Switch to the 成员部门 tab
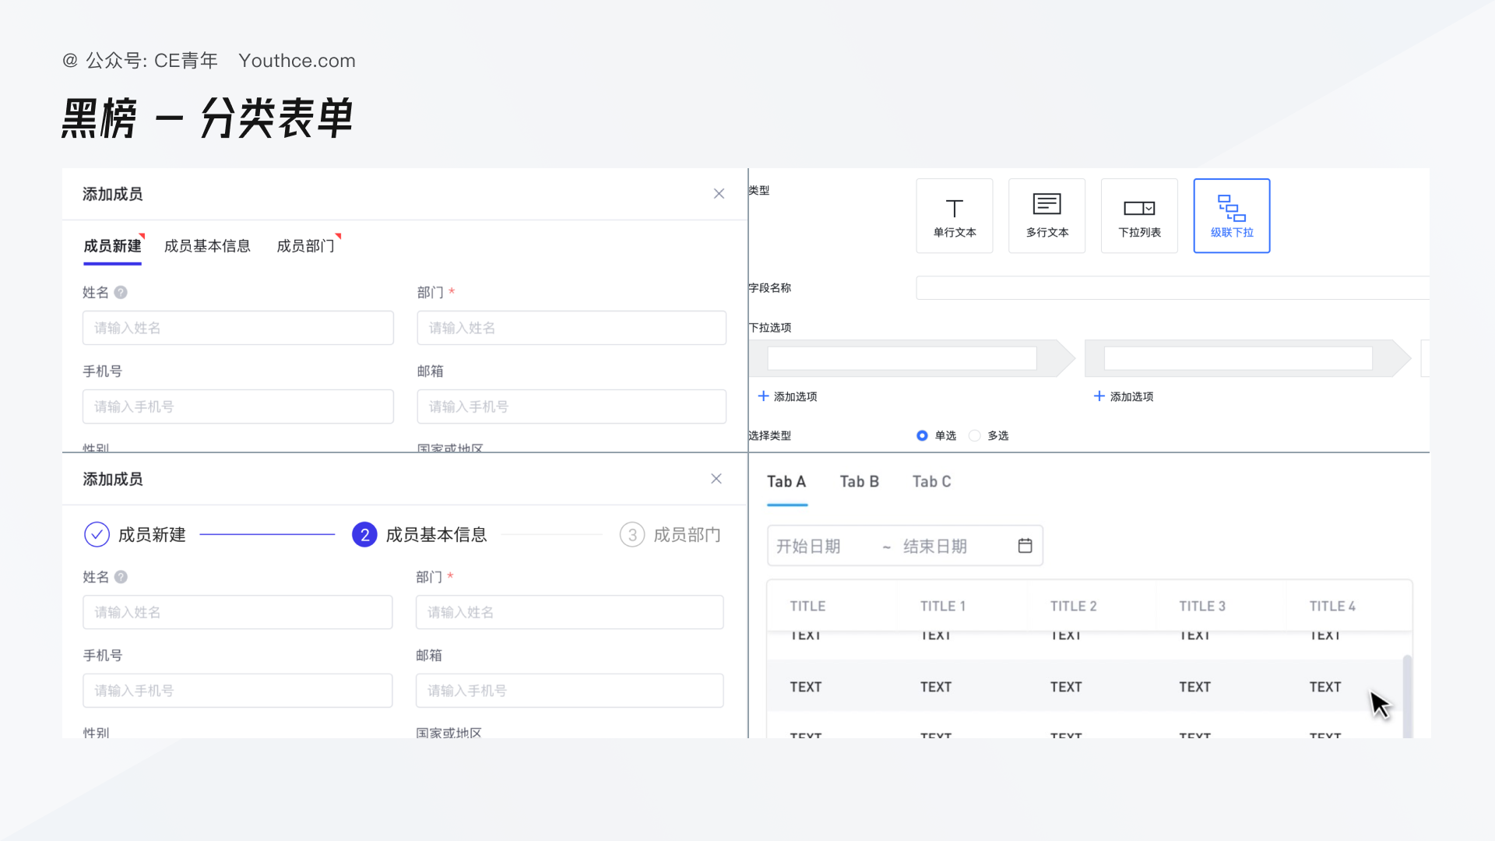The height and width of the screenshot is (841, 1495). pyautogui.click(x=306, y=246)
